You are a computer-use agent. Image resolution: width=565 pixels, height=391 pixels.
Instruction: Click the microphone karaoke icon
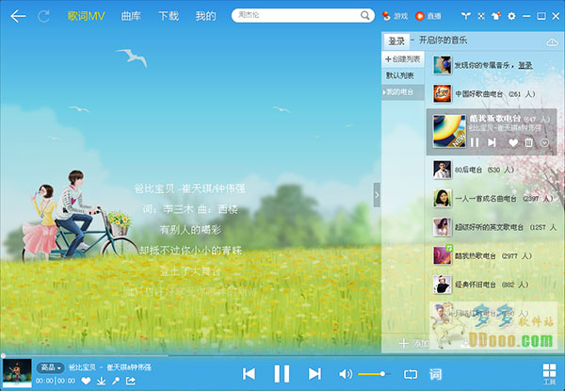116,381
